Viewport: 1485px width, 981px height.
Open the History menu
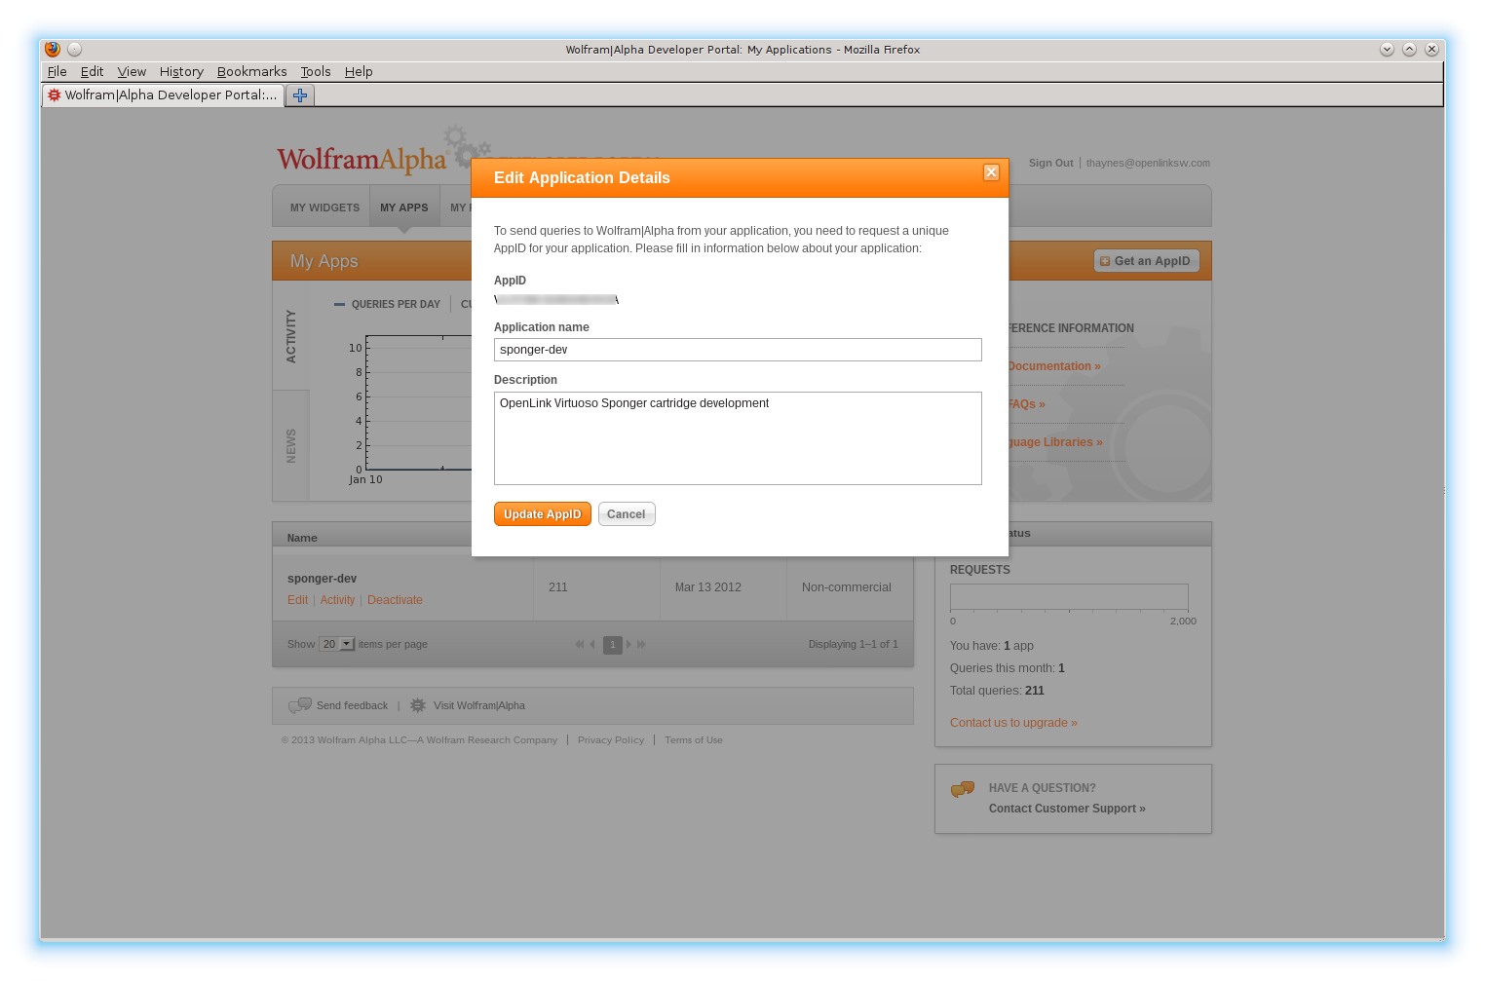point(181,72)
